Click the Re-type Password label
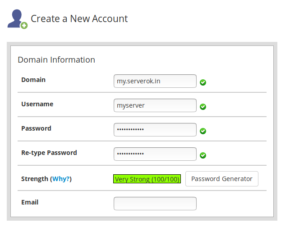Viewport: 290px width, 227px height. [x=49, y=153]
